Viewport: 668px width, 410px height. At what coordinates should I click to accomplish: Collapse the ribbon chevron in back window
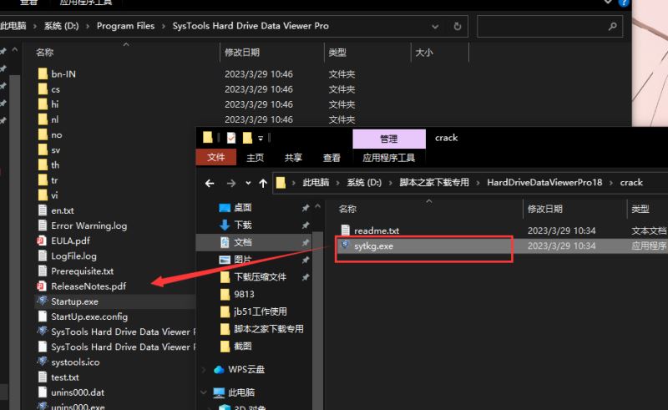[x=608, y=3]
